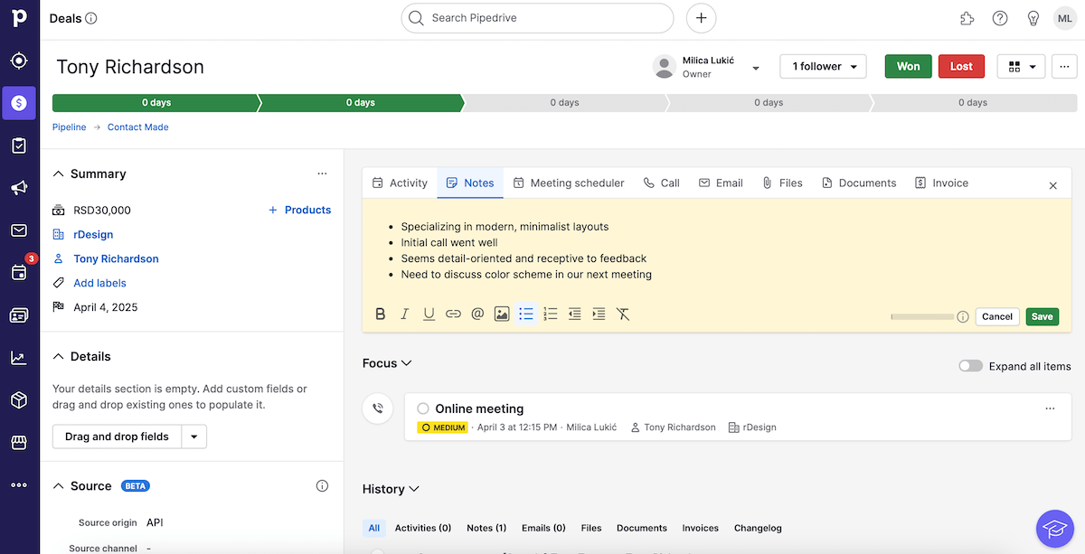Toggle bold formatting in the note editor

point(380,314)
